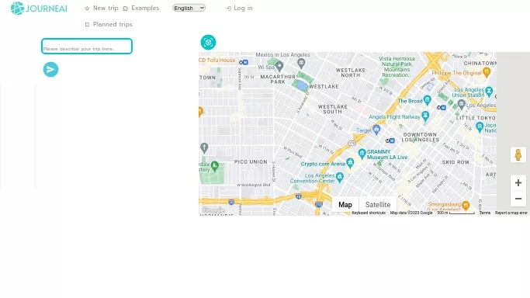
Task: Select GRAMMY Museum LA Live marker
Action: (362, 154)
